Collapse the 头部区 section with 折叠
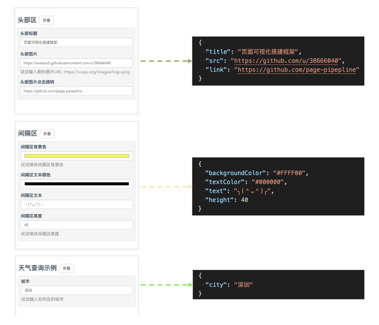 pyautogui.click(x=46, y=20)
